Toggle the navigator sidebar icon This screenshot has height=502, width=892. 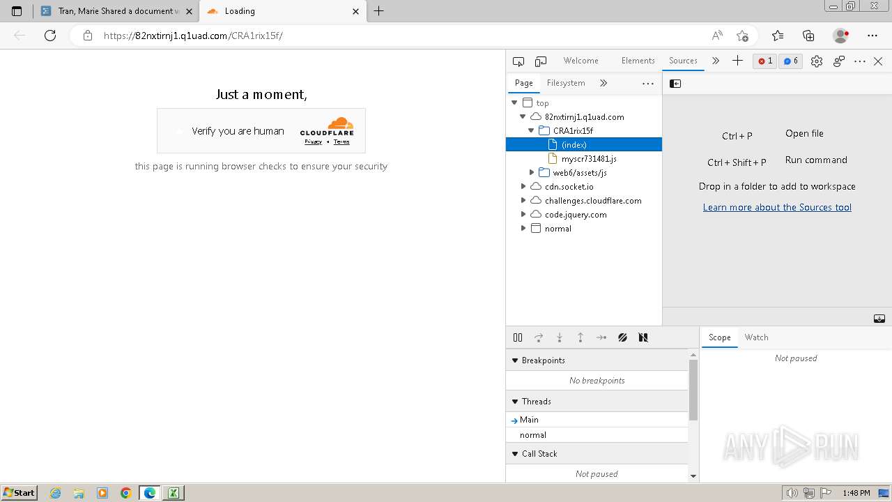(675, 84)
